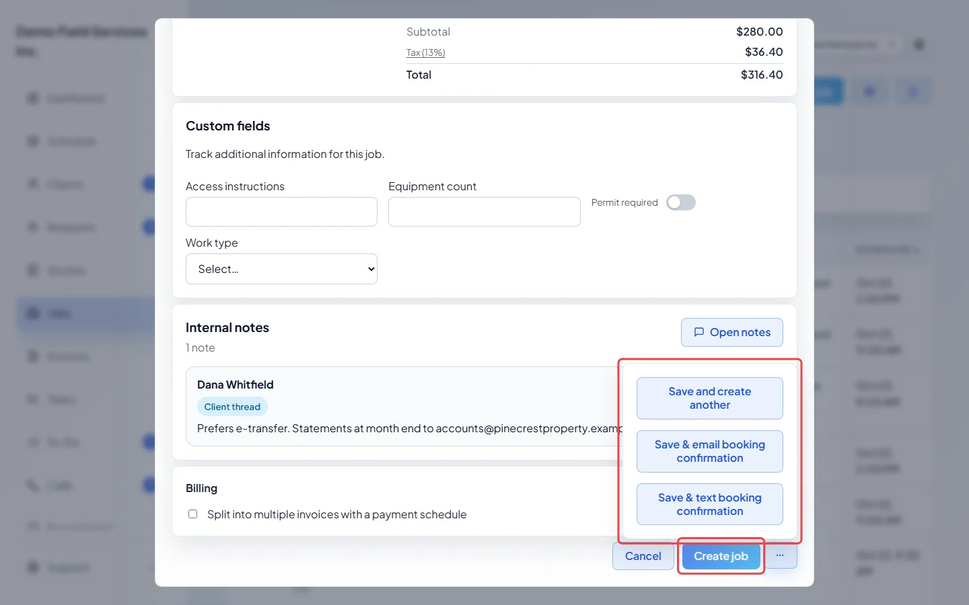969x605 pixels.
Task: Select Save & text booking confirmation
Action: click(x=710, y=504)
